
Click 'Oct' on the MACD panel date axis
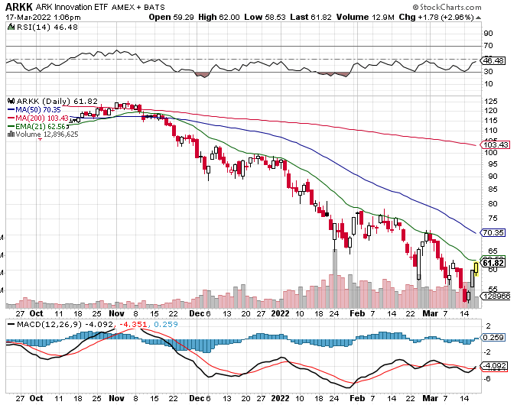point(37,398)
